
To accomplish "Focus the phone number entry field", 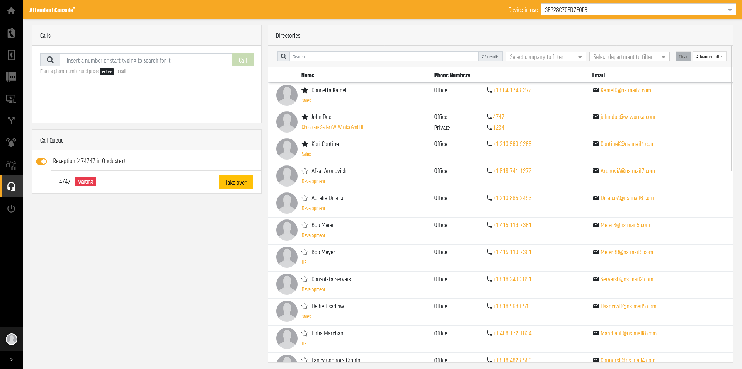I will click(x=146, y=60).
